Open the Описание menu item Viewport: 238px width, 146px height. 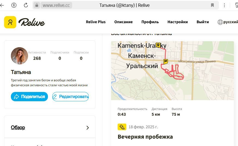click(x=123, y=22)
